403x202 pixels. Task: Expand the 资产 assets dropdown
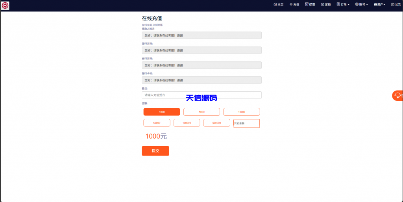[x=379, y=4]
